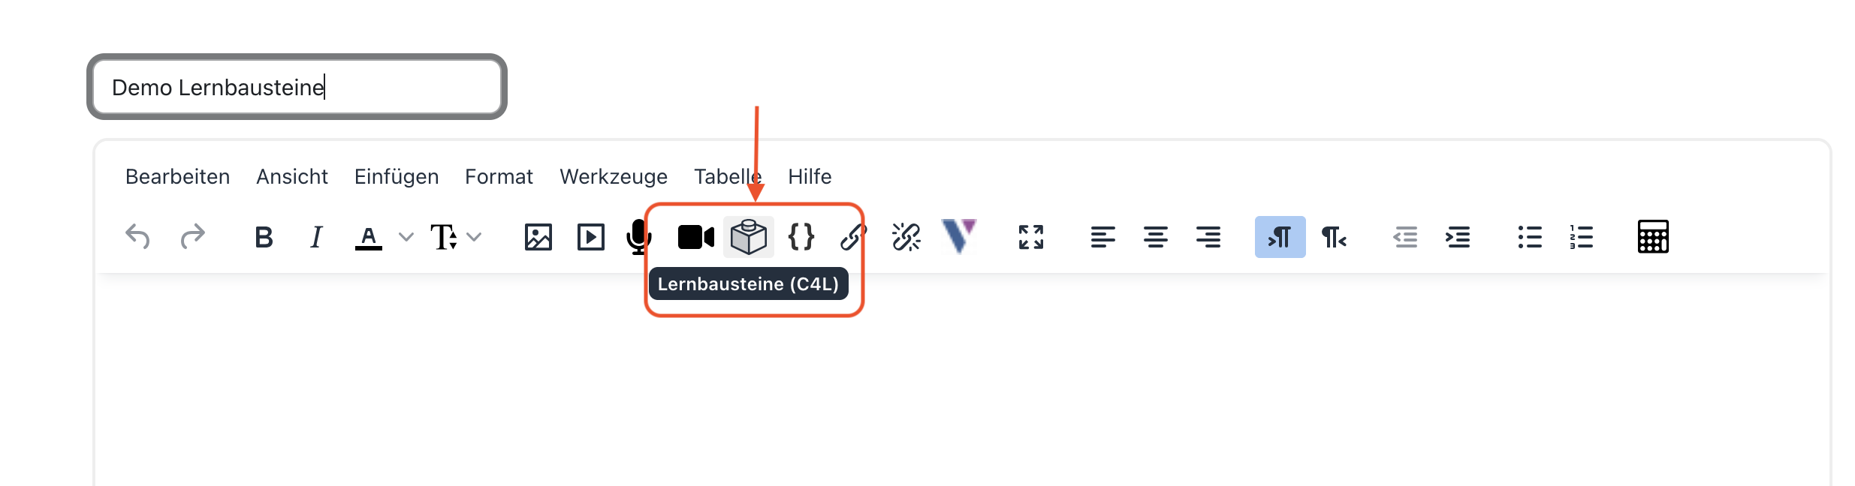
Task: Open the Format menu
Action: (x=499, y=176)
